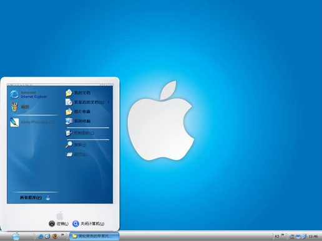
Task: Click the IE quick launch icon in taskbar
Action: coord(41,236)
